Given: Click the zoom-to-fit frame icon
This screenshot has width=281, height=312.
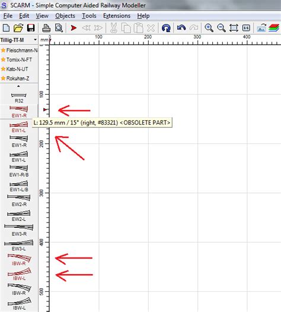Looking at the screenshot, I should click(234, 28).
